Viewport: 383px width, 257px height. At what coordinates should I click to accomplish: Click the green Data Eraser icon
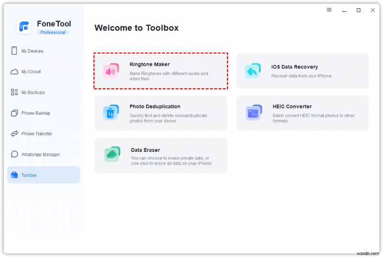click(x=113, y=154)
